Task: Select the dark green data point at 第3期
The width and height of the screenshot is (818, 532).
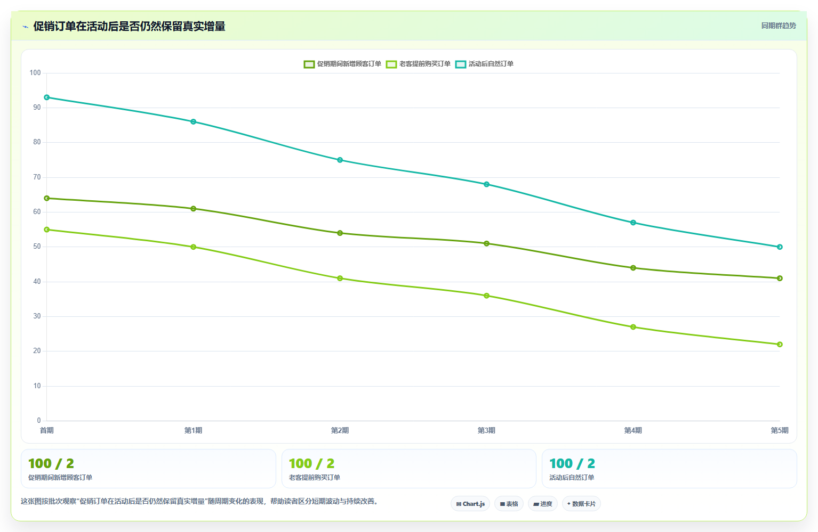Action: [487, 243]
